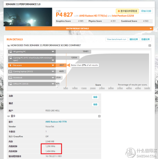
Task: Click the graphics card icon beside 显卡 heading
Action: (x=8, y=116)
